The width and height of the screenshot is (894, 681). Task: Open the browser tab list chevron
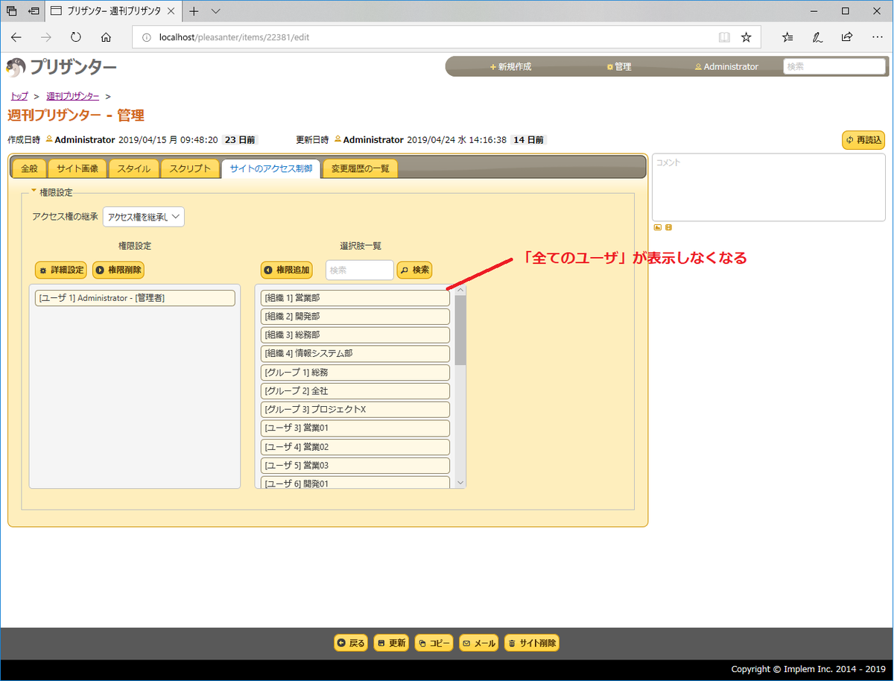(x=215, y=11)
